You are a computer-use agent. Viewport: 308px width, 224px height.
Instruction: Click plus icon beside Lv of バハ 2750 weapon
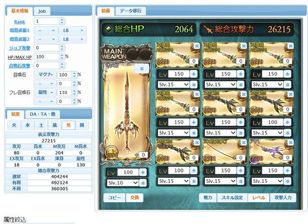pyautogui.click(x=287, y=171)
